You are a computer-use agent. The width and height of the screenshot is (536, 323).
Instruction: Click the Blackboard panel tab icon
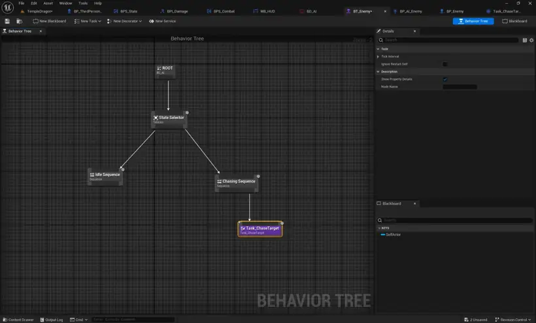pos(378,203)
